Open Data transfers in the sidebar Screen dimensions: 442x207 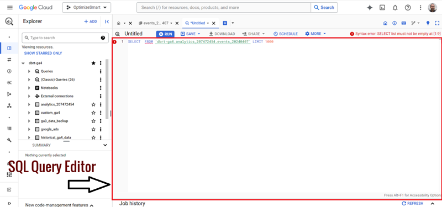(x=9, y=60)
